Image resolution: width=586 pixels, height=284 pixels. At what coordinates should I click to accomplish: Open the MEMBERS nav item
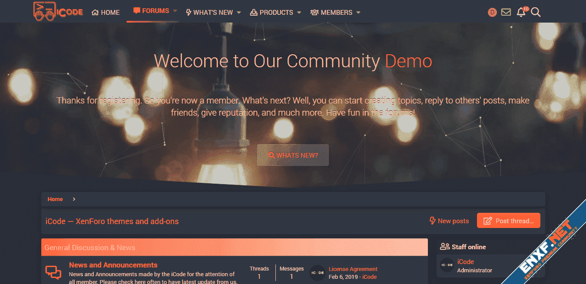coord(331,13)
